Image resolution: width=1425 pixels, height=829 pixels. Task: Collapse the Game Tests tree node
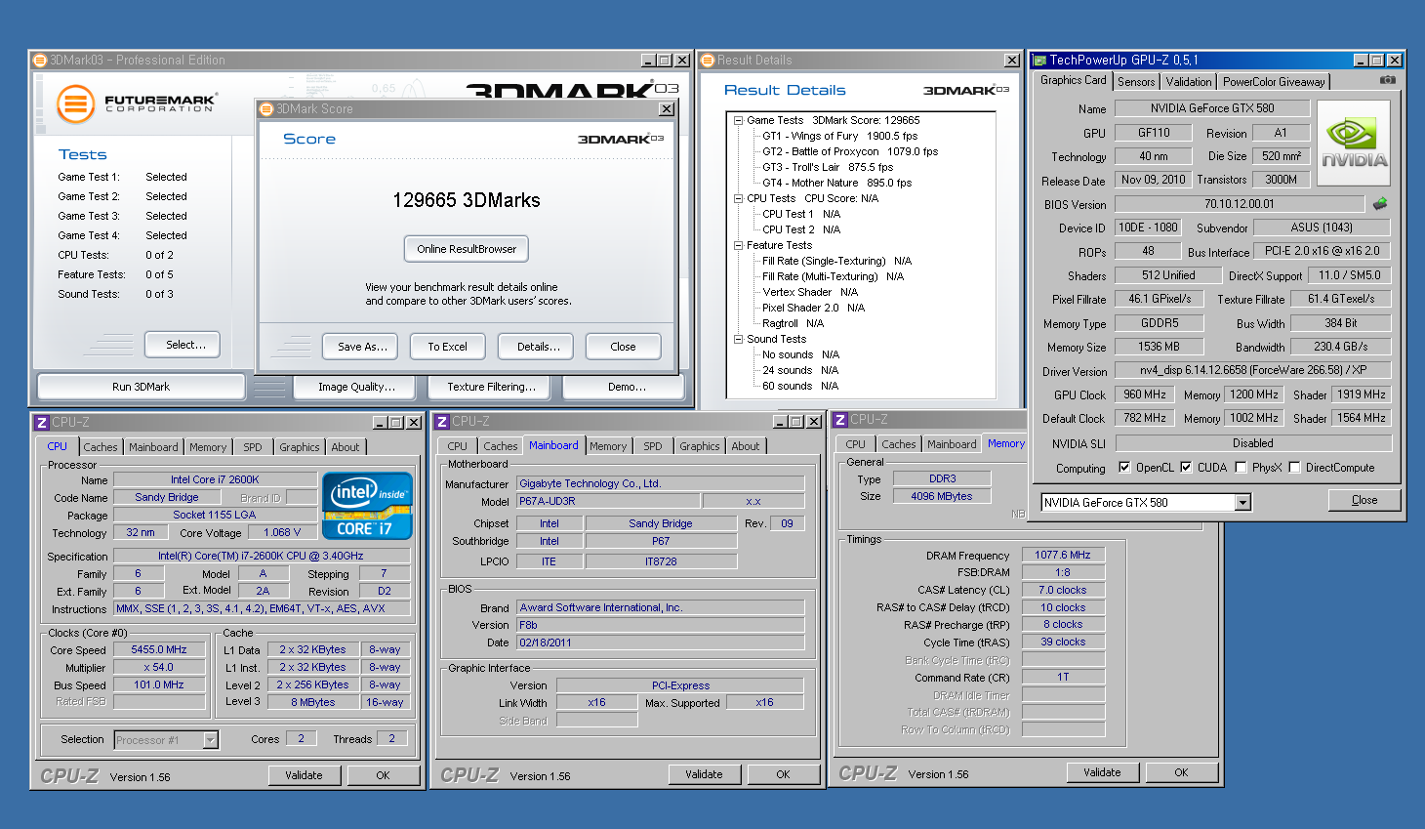(739, 121)
